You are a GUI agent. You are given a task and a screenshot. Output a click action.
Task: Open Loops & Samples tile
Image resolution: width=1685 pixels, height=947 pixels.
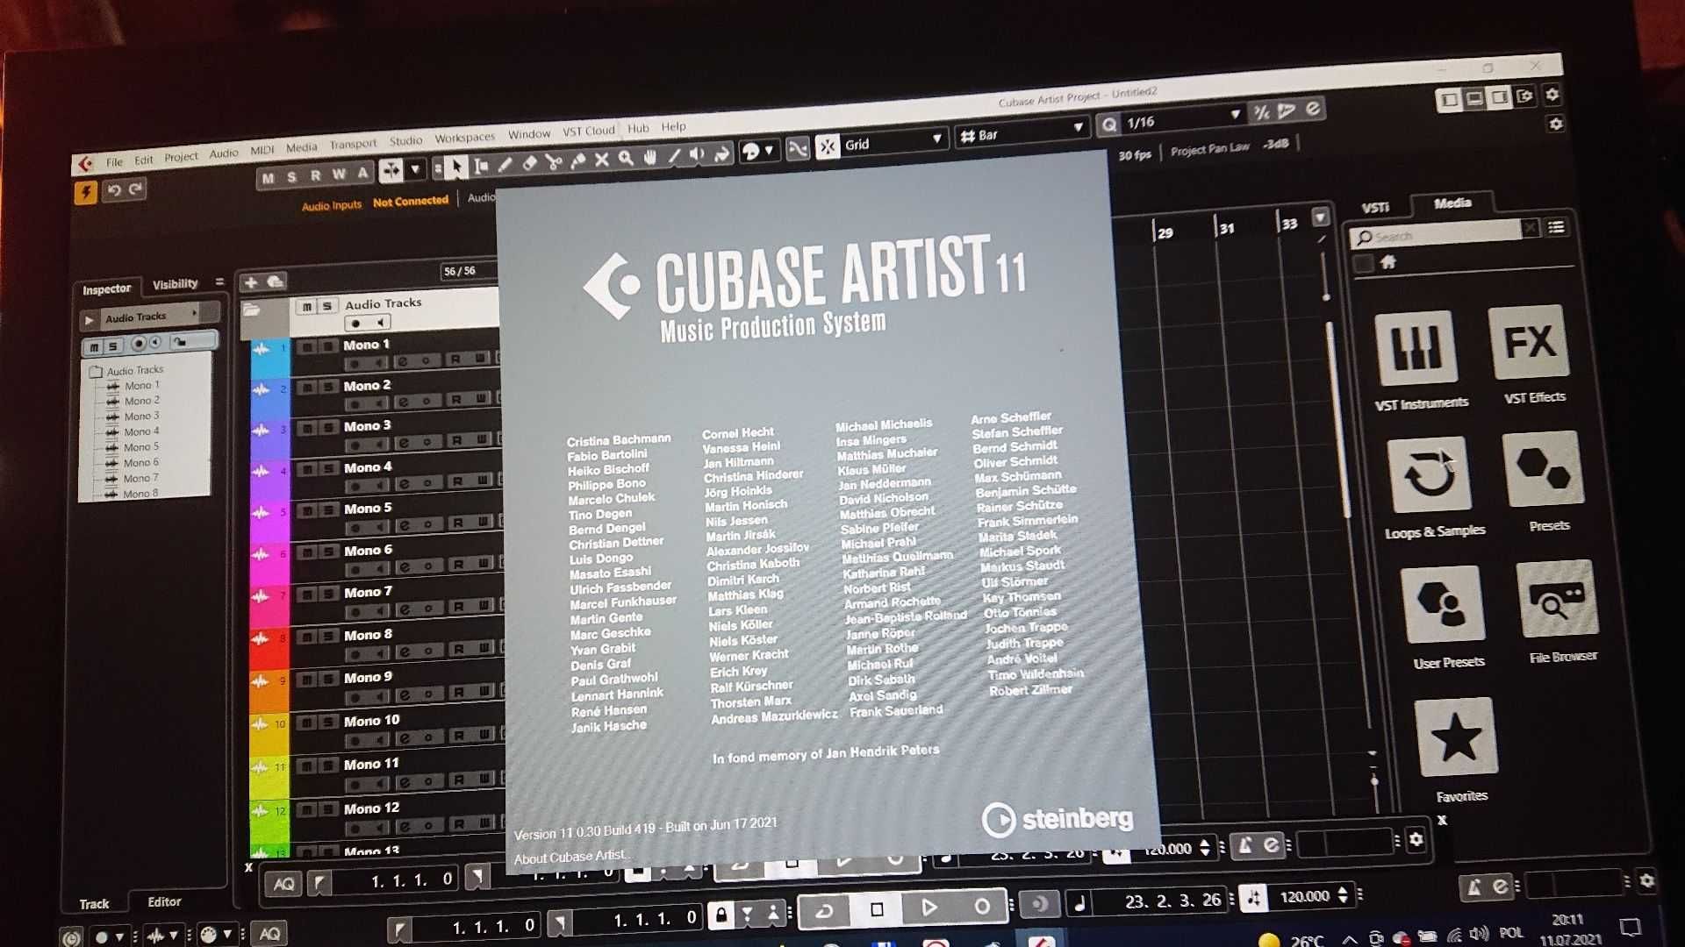point(1430,474)
